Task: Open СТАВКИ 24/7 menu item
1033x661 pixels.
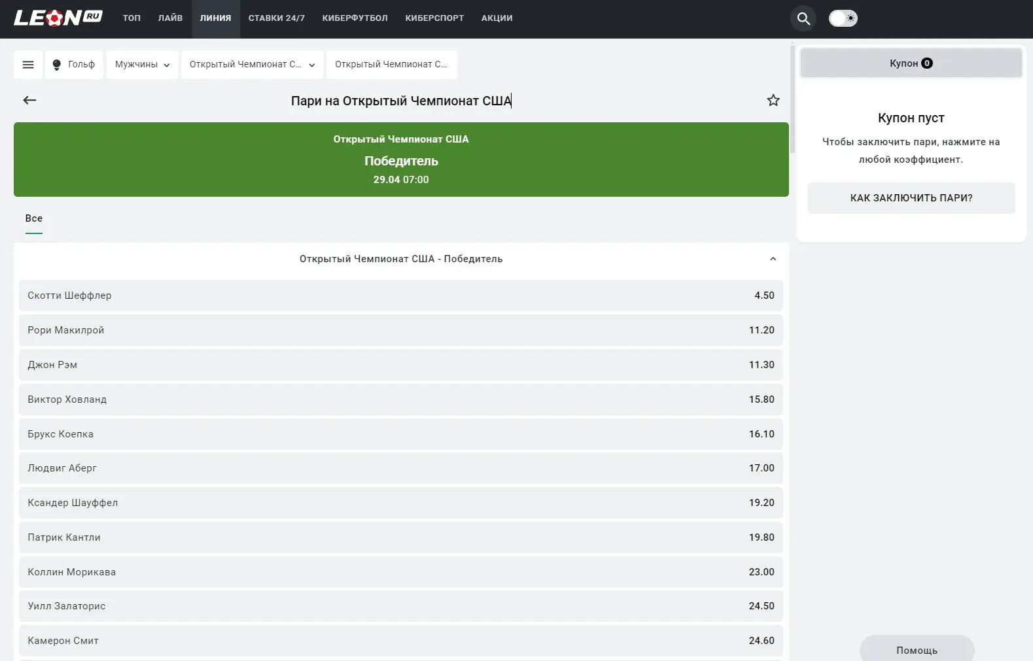Action: click(x=276, y=18)
